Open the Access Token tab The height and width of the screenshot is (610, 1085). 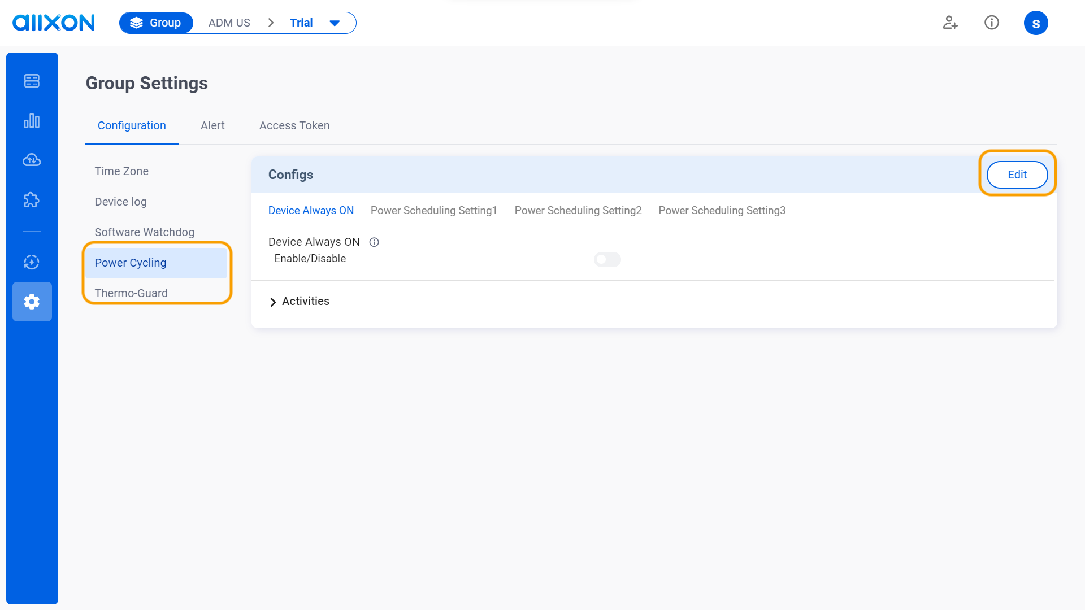tap(294, 125)
